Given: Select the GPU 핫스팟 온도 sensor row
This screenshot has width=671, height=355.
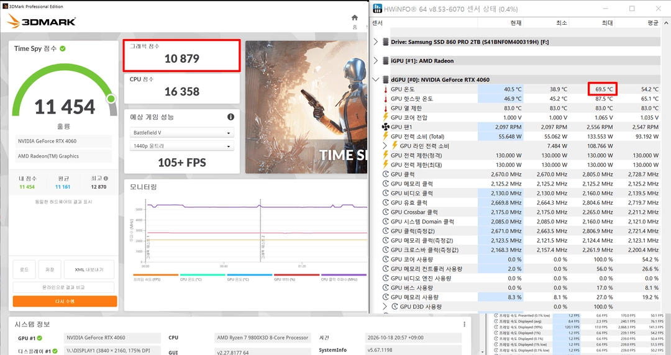Looking at the screenshot, I should tap(521, 99).
